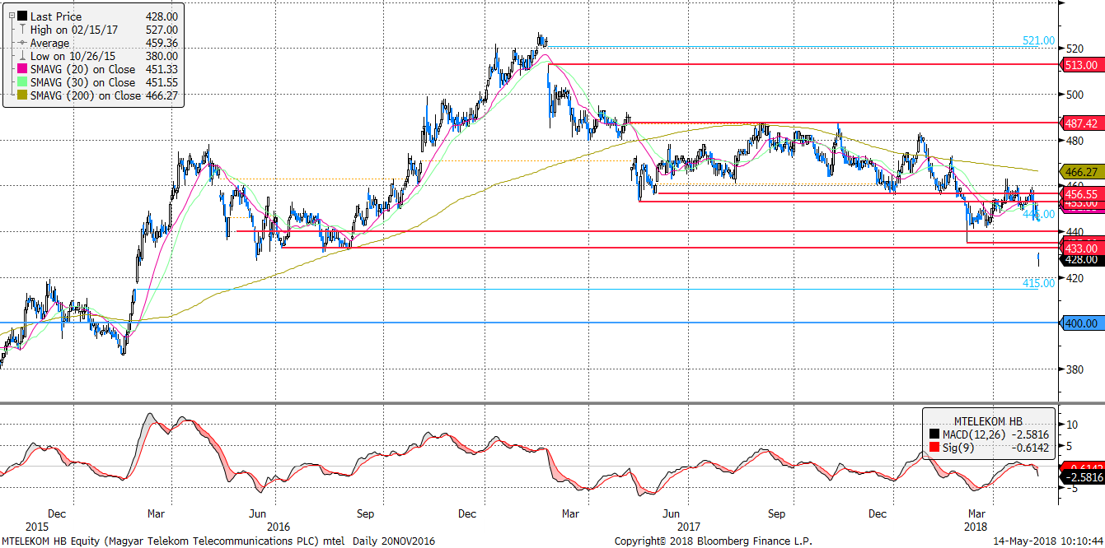Click the 2016 year label on time axis
The height and width of the screenshot is (548, 1105).
click(x=278, y=526)
